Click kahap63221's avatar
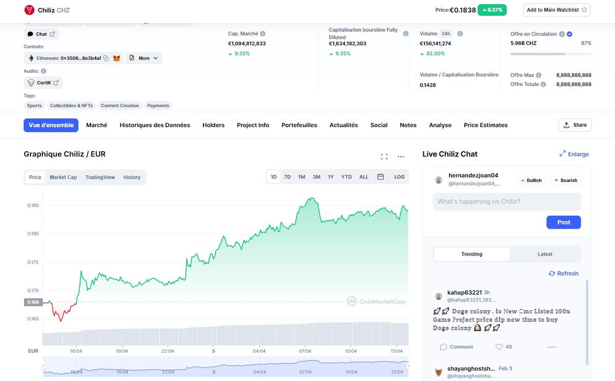Screen dimensions: 615x381 pos(439,296)
